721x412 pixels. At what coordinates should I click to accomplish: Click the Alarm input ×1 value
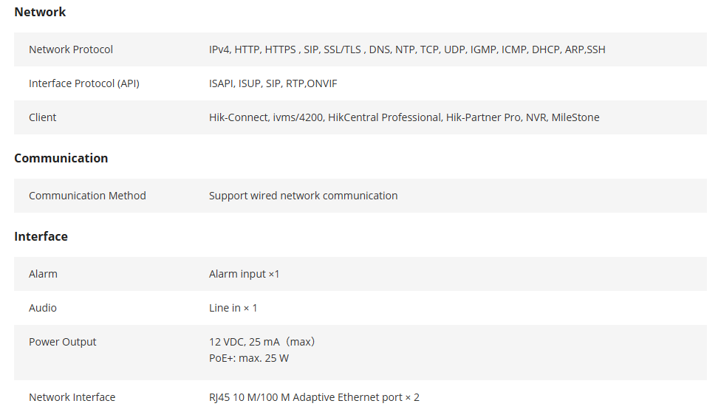(245, 274)
